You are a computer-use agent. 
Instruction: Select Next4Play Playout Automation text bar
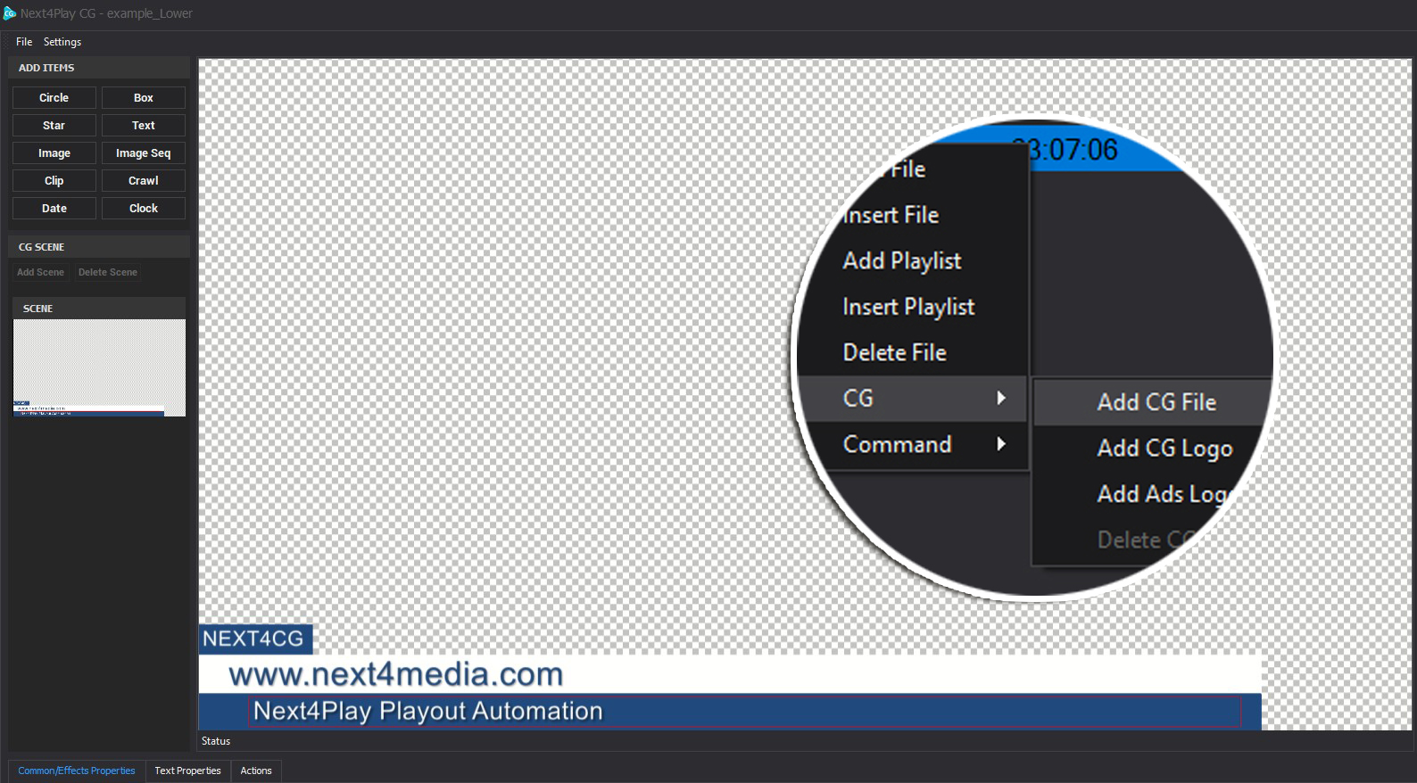(x=428, y=712)
